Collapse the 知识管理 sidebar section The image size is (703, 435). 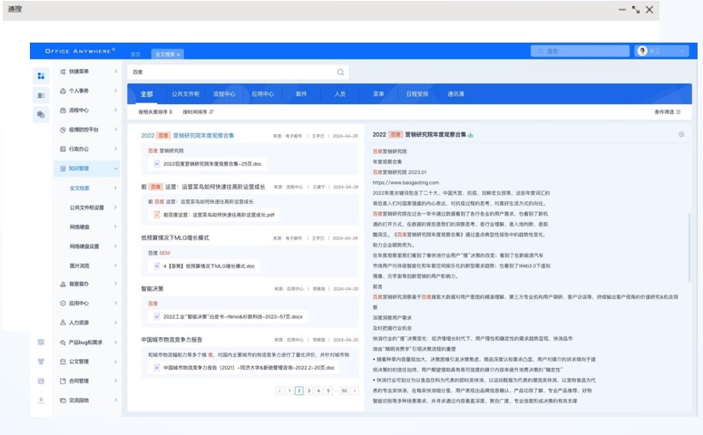pos(116,169)
